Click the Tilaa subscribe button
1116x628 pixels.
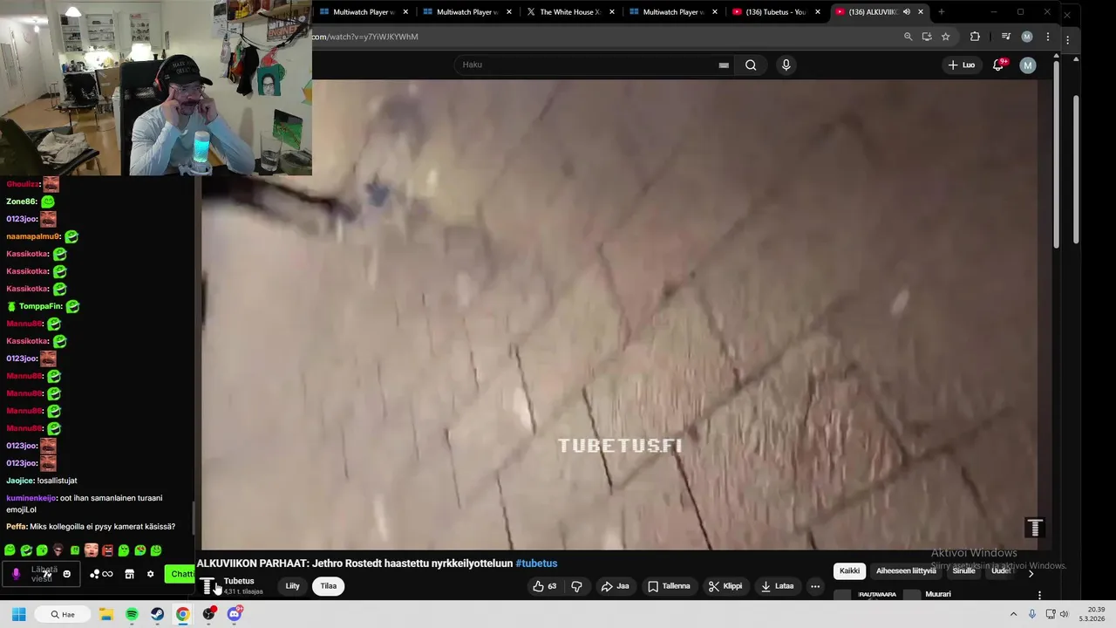(x=328, y=586)
